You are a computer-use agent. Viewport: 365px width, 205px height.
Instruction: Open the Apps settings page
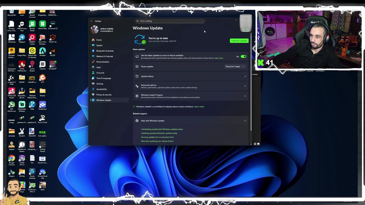coord(109,67)
